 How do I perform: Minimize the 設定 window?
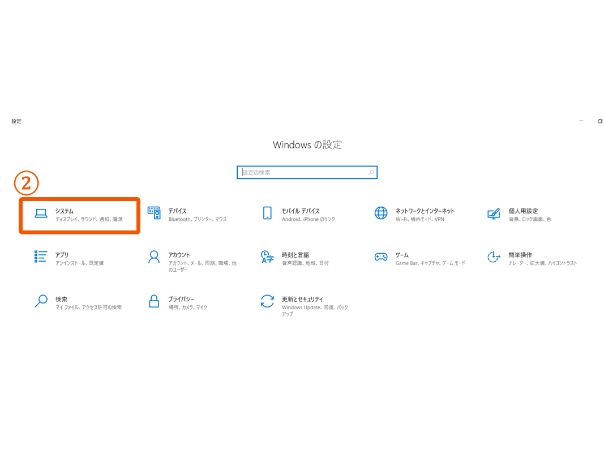point(581,121)
